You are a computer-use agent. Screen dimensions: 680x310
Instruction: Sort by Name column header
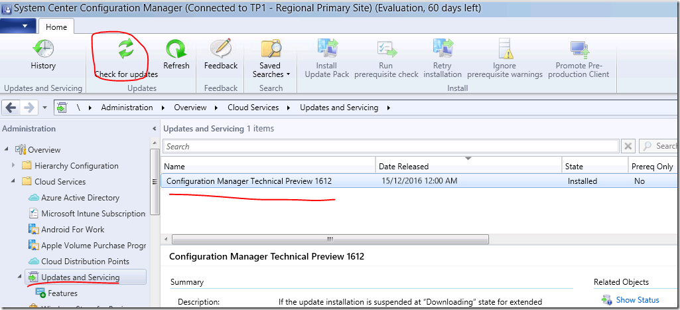point(268,167)
